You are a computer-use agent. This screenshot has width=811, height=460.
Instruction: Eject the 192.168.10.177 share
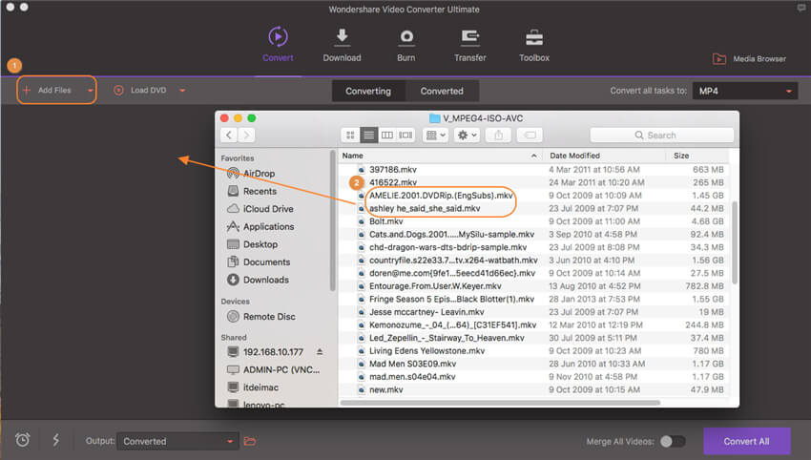point(320,352)
